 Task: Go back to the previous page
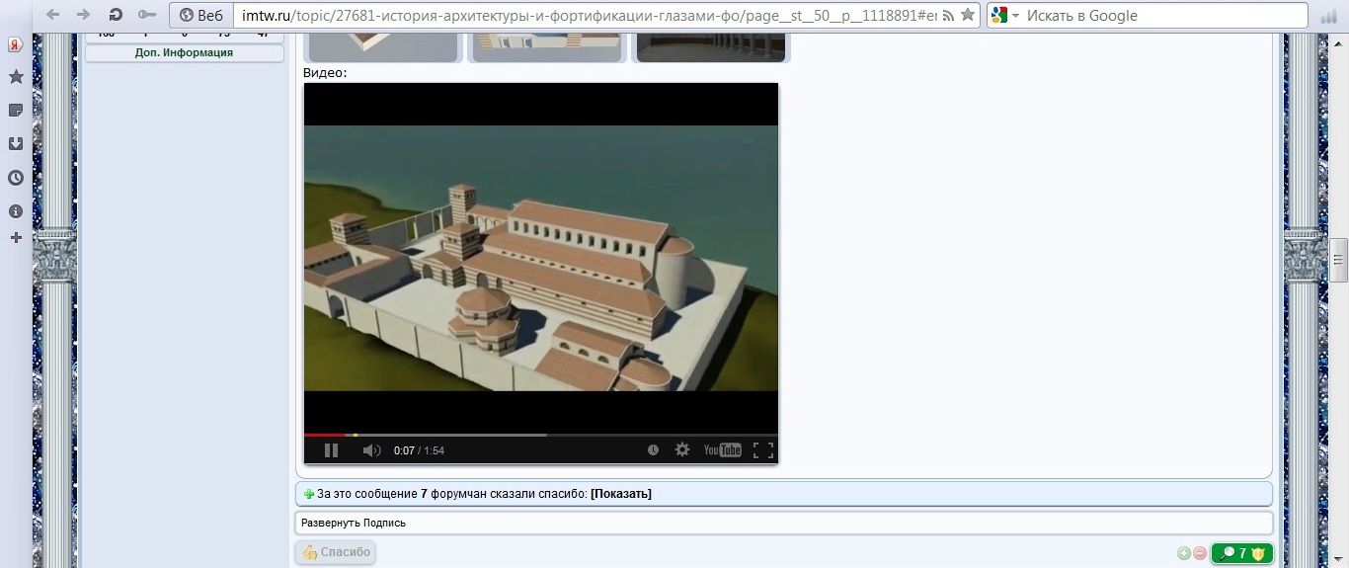coord(53,15)
